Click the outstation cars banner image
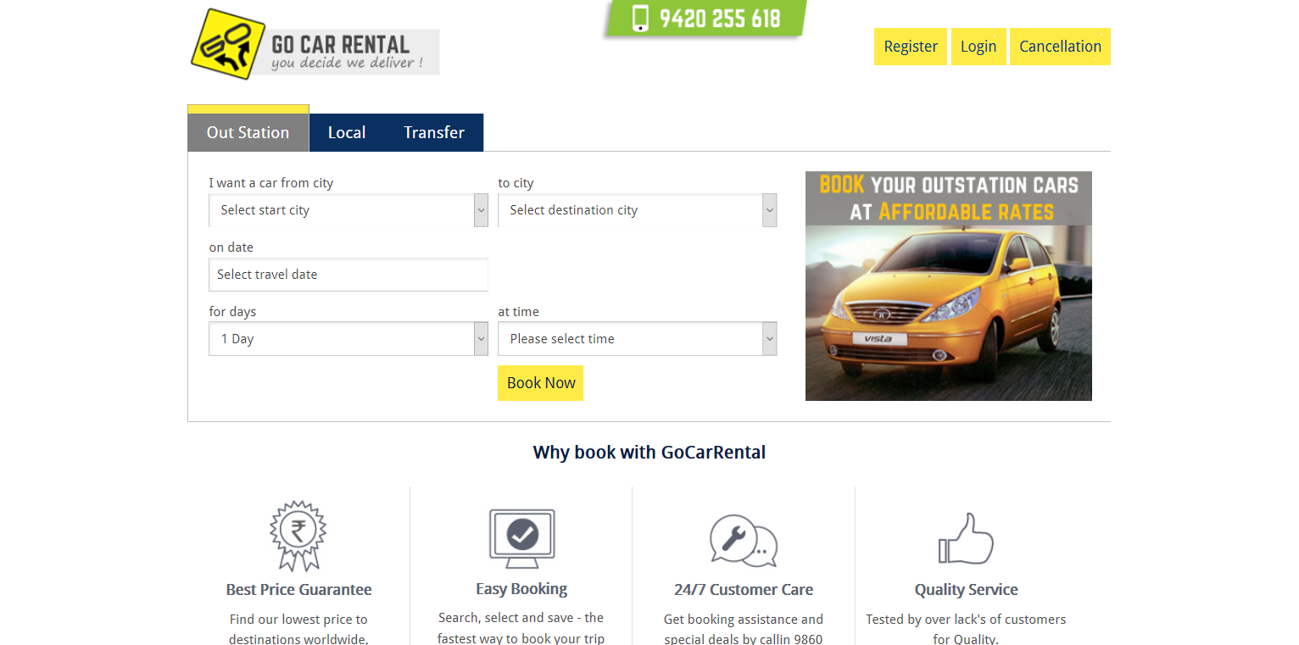The image size is (1299, 645). tap(949, 286)
